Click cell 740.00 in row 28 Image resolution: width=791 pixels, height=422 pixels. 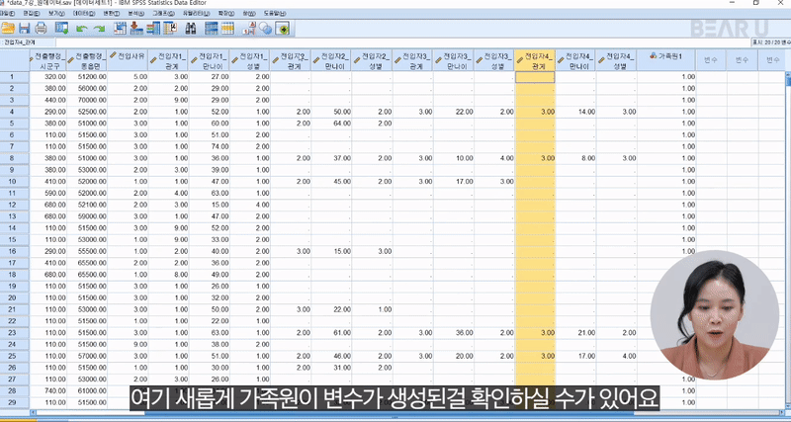47,390
